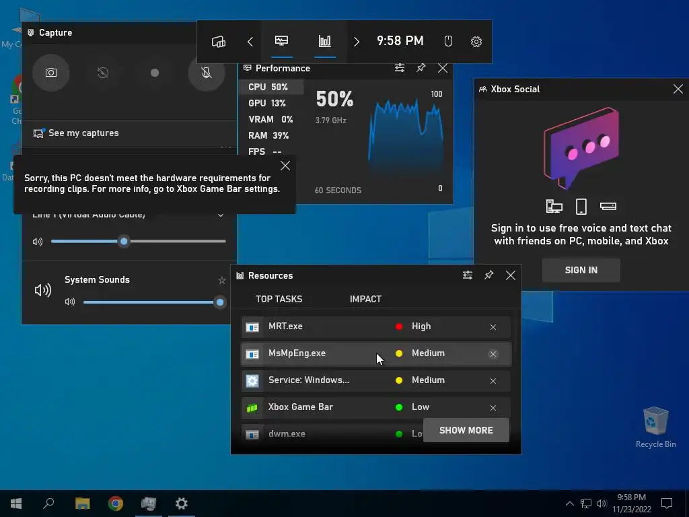
Task: End MRT.exe with its X button
Action: click(x=493, y=327)
